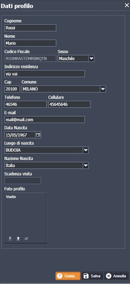Open the Sesso dropdown arrow
This screenshot has width=130, height=284.
pos(92,58)
